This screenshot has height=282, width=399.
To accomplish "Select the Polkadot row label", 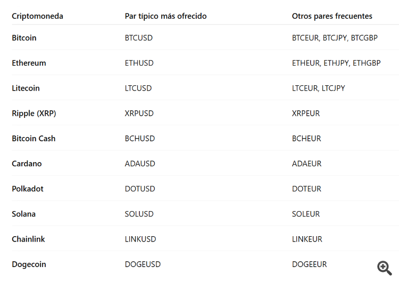I will click(28, 189).
